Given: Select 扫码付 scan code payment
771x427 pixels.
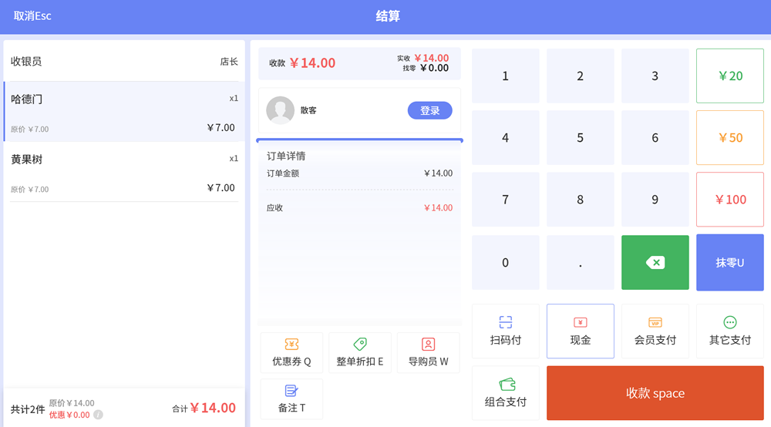Looking at the screenshot, I should pyautogui.click(x=505, y=331).
